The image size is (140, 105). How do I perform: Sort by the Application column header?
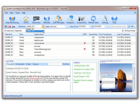pyautogui.click(x=58, y=34)
